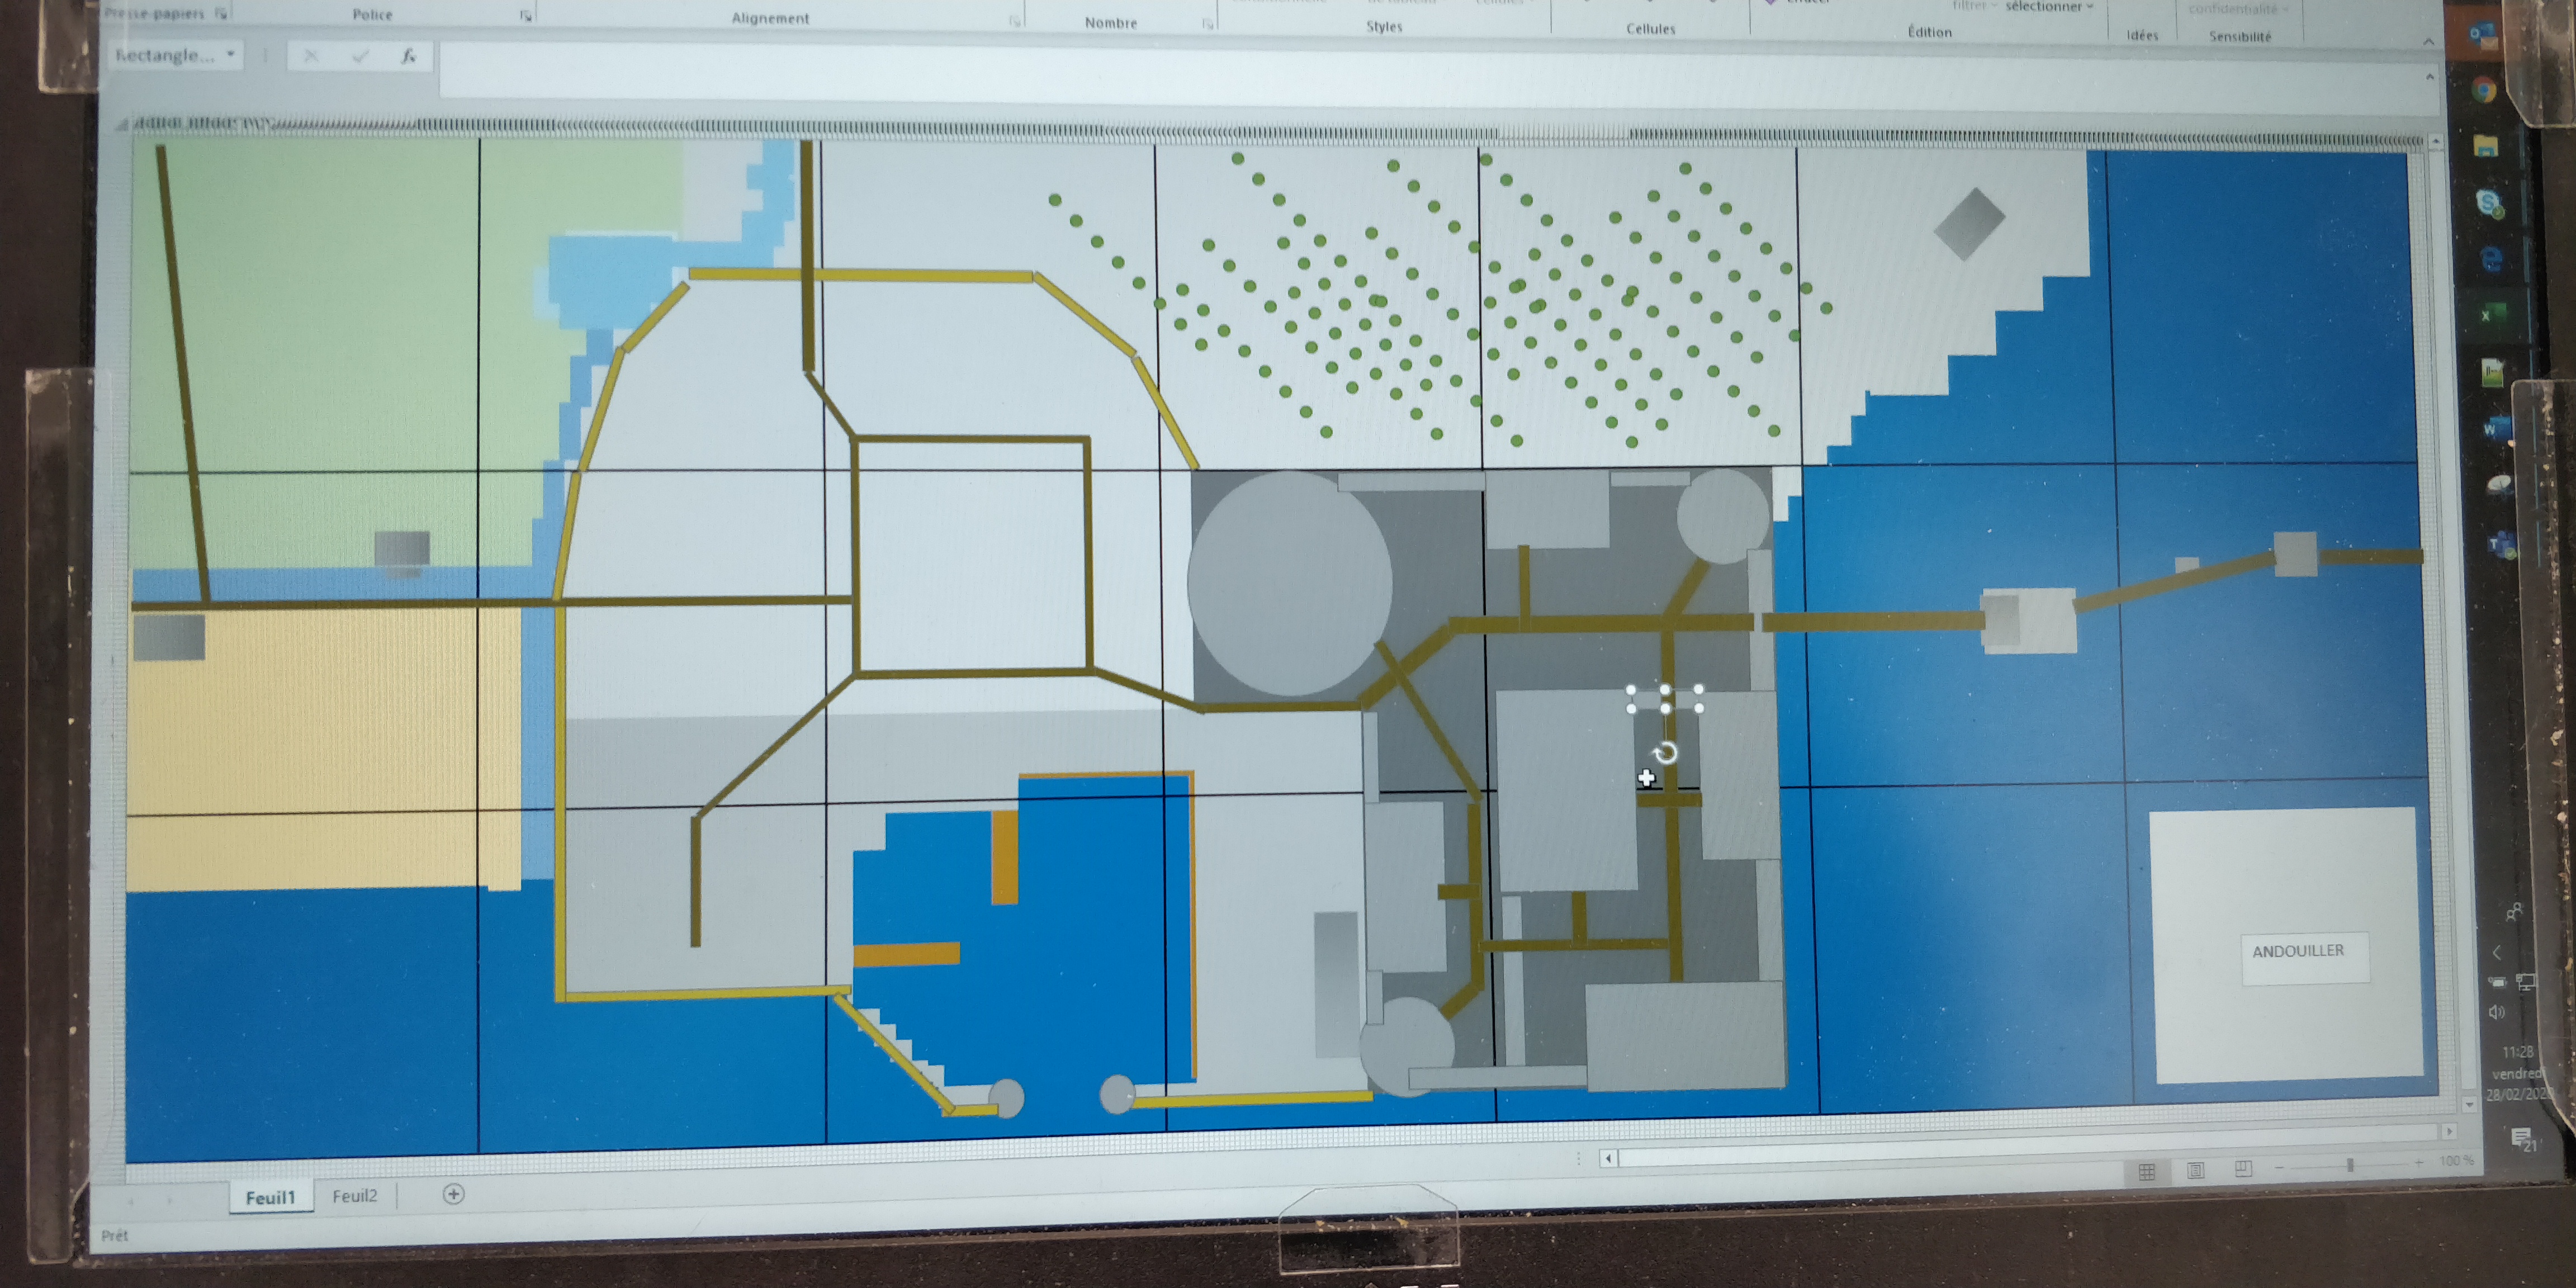Click the zoom slider handle
Screen dimensions: 2576x1288
pyautogui.click(x=2350, y=1165)
